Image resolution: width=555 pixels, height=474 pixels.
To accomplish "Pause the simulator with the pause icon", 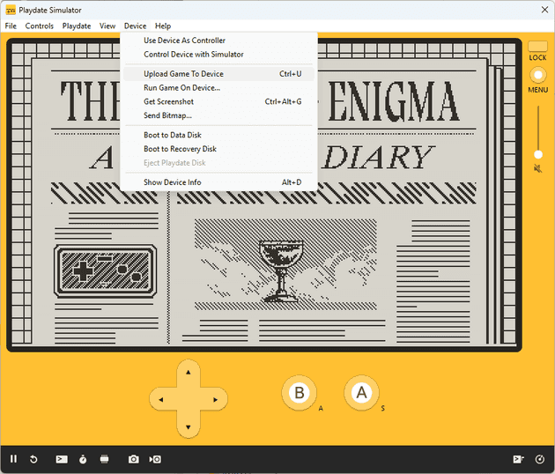I will [13, 459].
